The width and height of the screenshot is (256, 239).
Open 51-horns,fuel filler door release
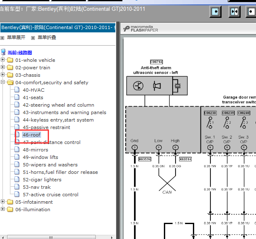coord(61,172)
